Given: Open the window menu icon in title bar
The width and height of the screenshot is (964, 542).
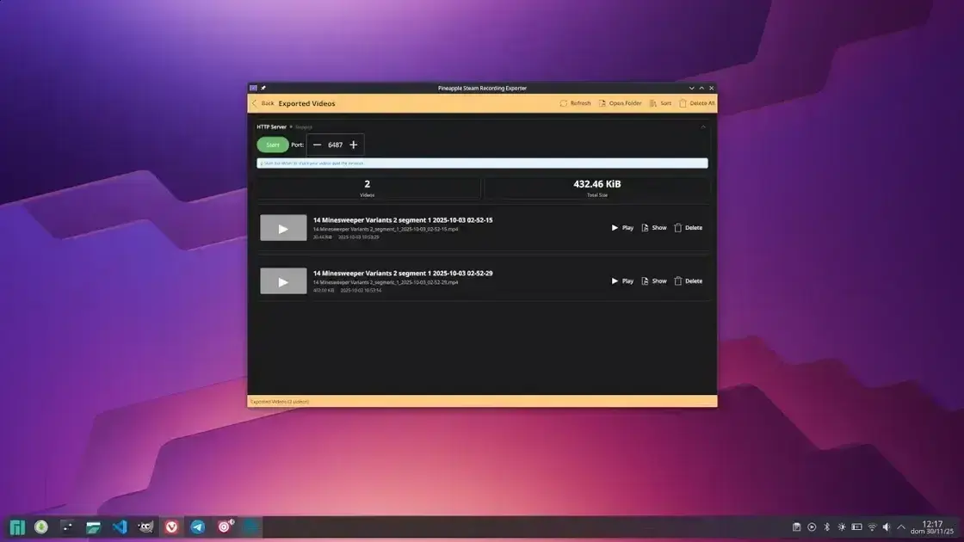Looking at the screenshot, I should tap(253, 88).
